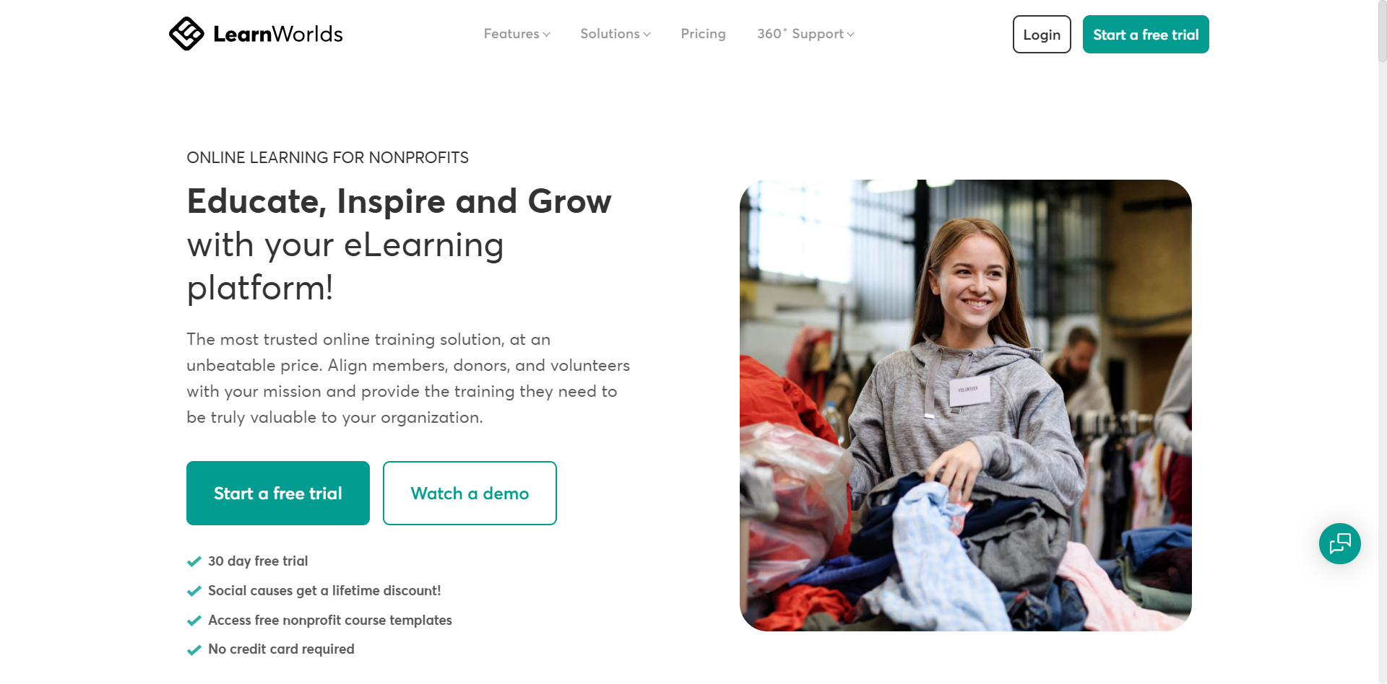Start a free trial from hero section
The height and width of the screenshot is (684, 1387).
click(x=278, y=494)
